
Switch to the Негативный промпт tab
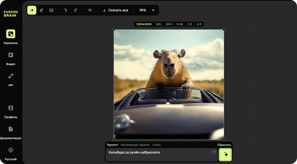tap(135, 145)
